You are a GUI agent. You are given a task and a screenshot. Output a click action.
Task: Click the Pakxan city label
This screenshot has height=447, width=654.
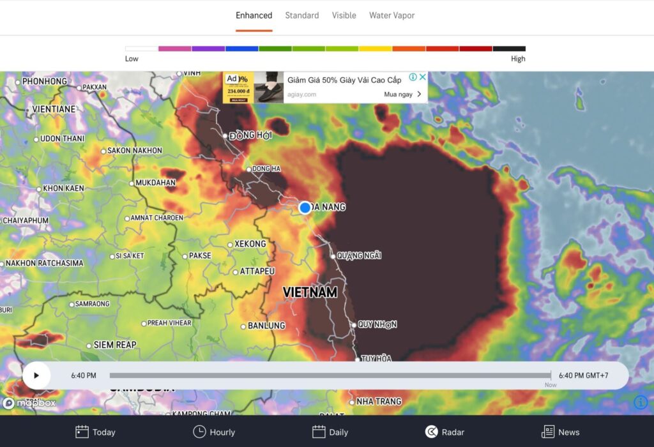click(95, 87)
